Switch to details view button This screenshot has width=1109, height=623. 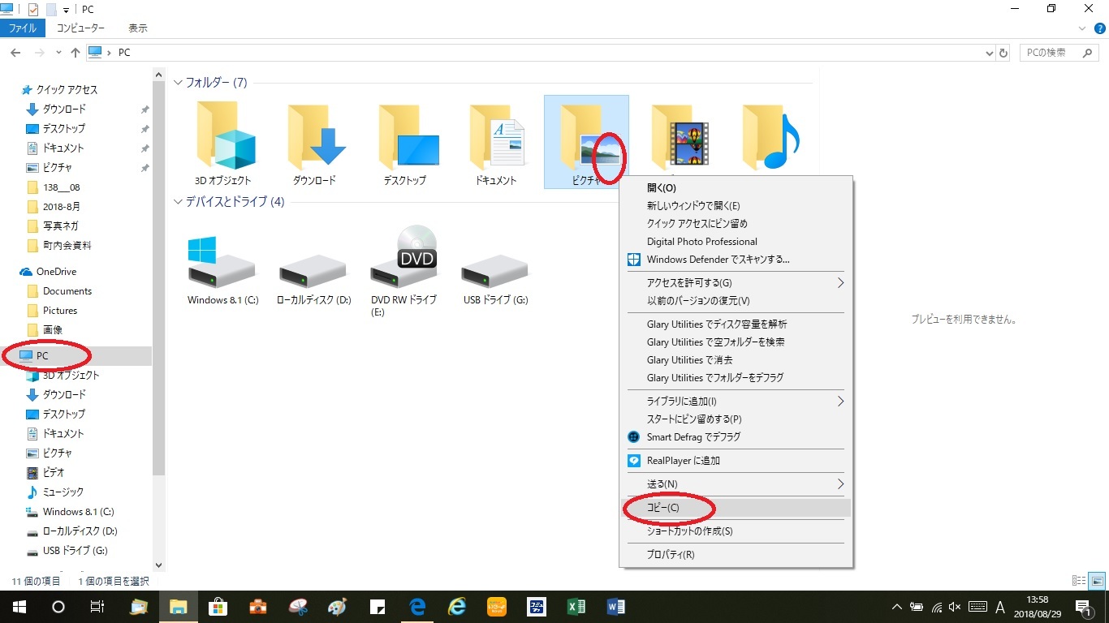click(x=1079, y=581)
